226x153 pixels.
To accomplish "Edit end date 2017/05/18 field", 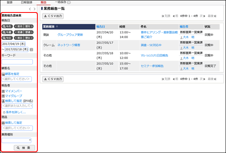I will [16, 50].
